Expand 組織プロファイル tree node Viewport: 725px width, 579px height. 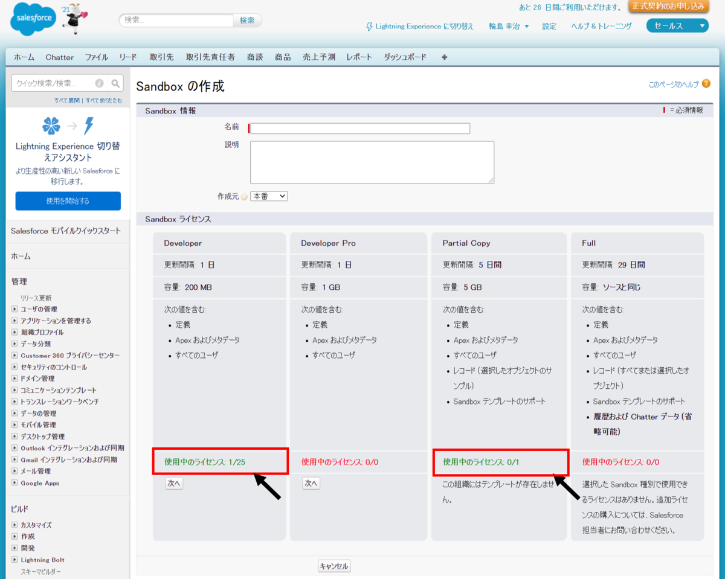tap(14, 332)
